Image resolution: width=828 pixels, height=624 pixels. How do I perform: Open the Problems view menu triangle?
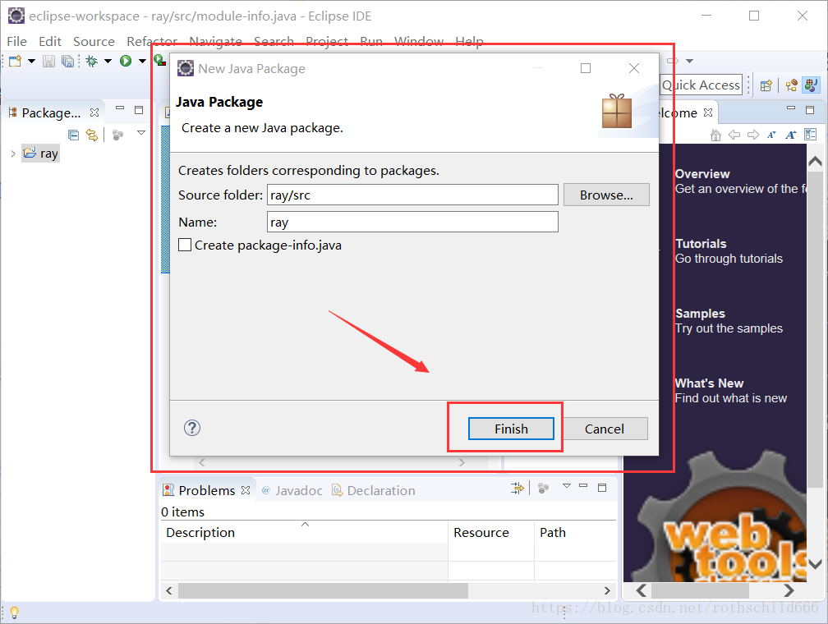coord(567,486)
